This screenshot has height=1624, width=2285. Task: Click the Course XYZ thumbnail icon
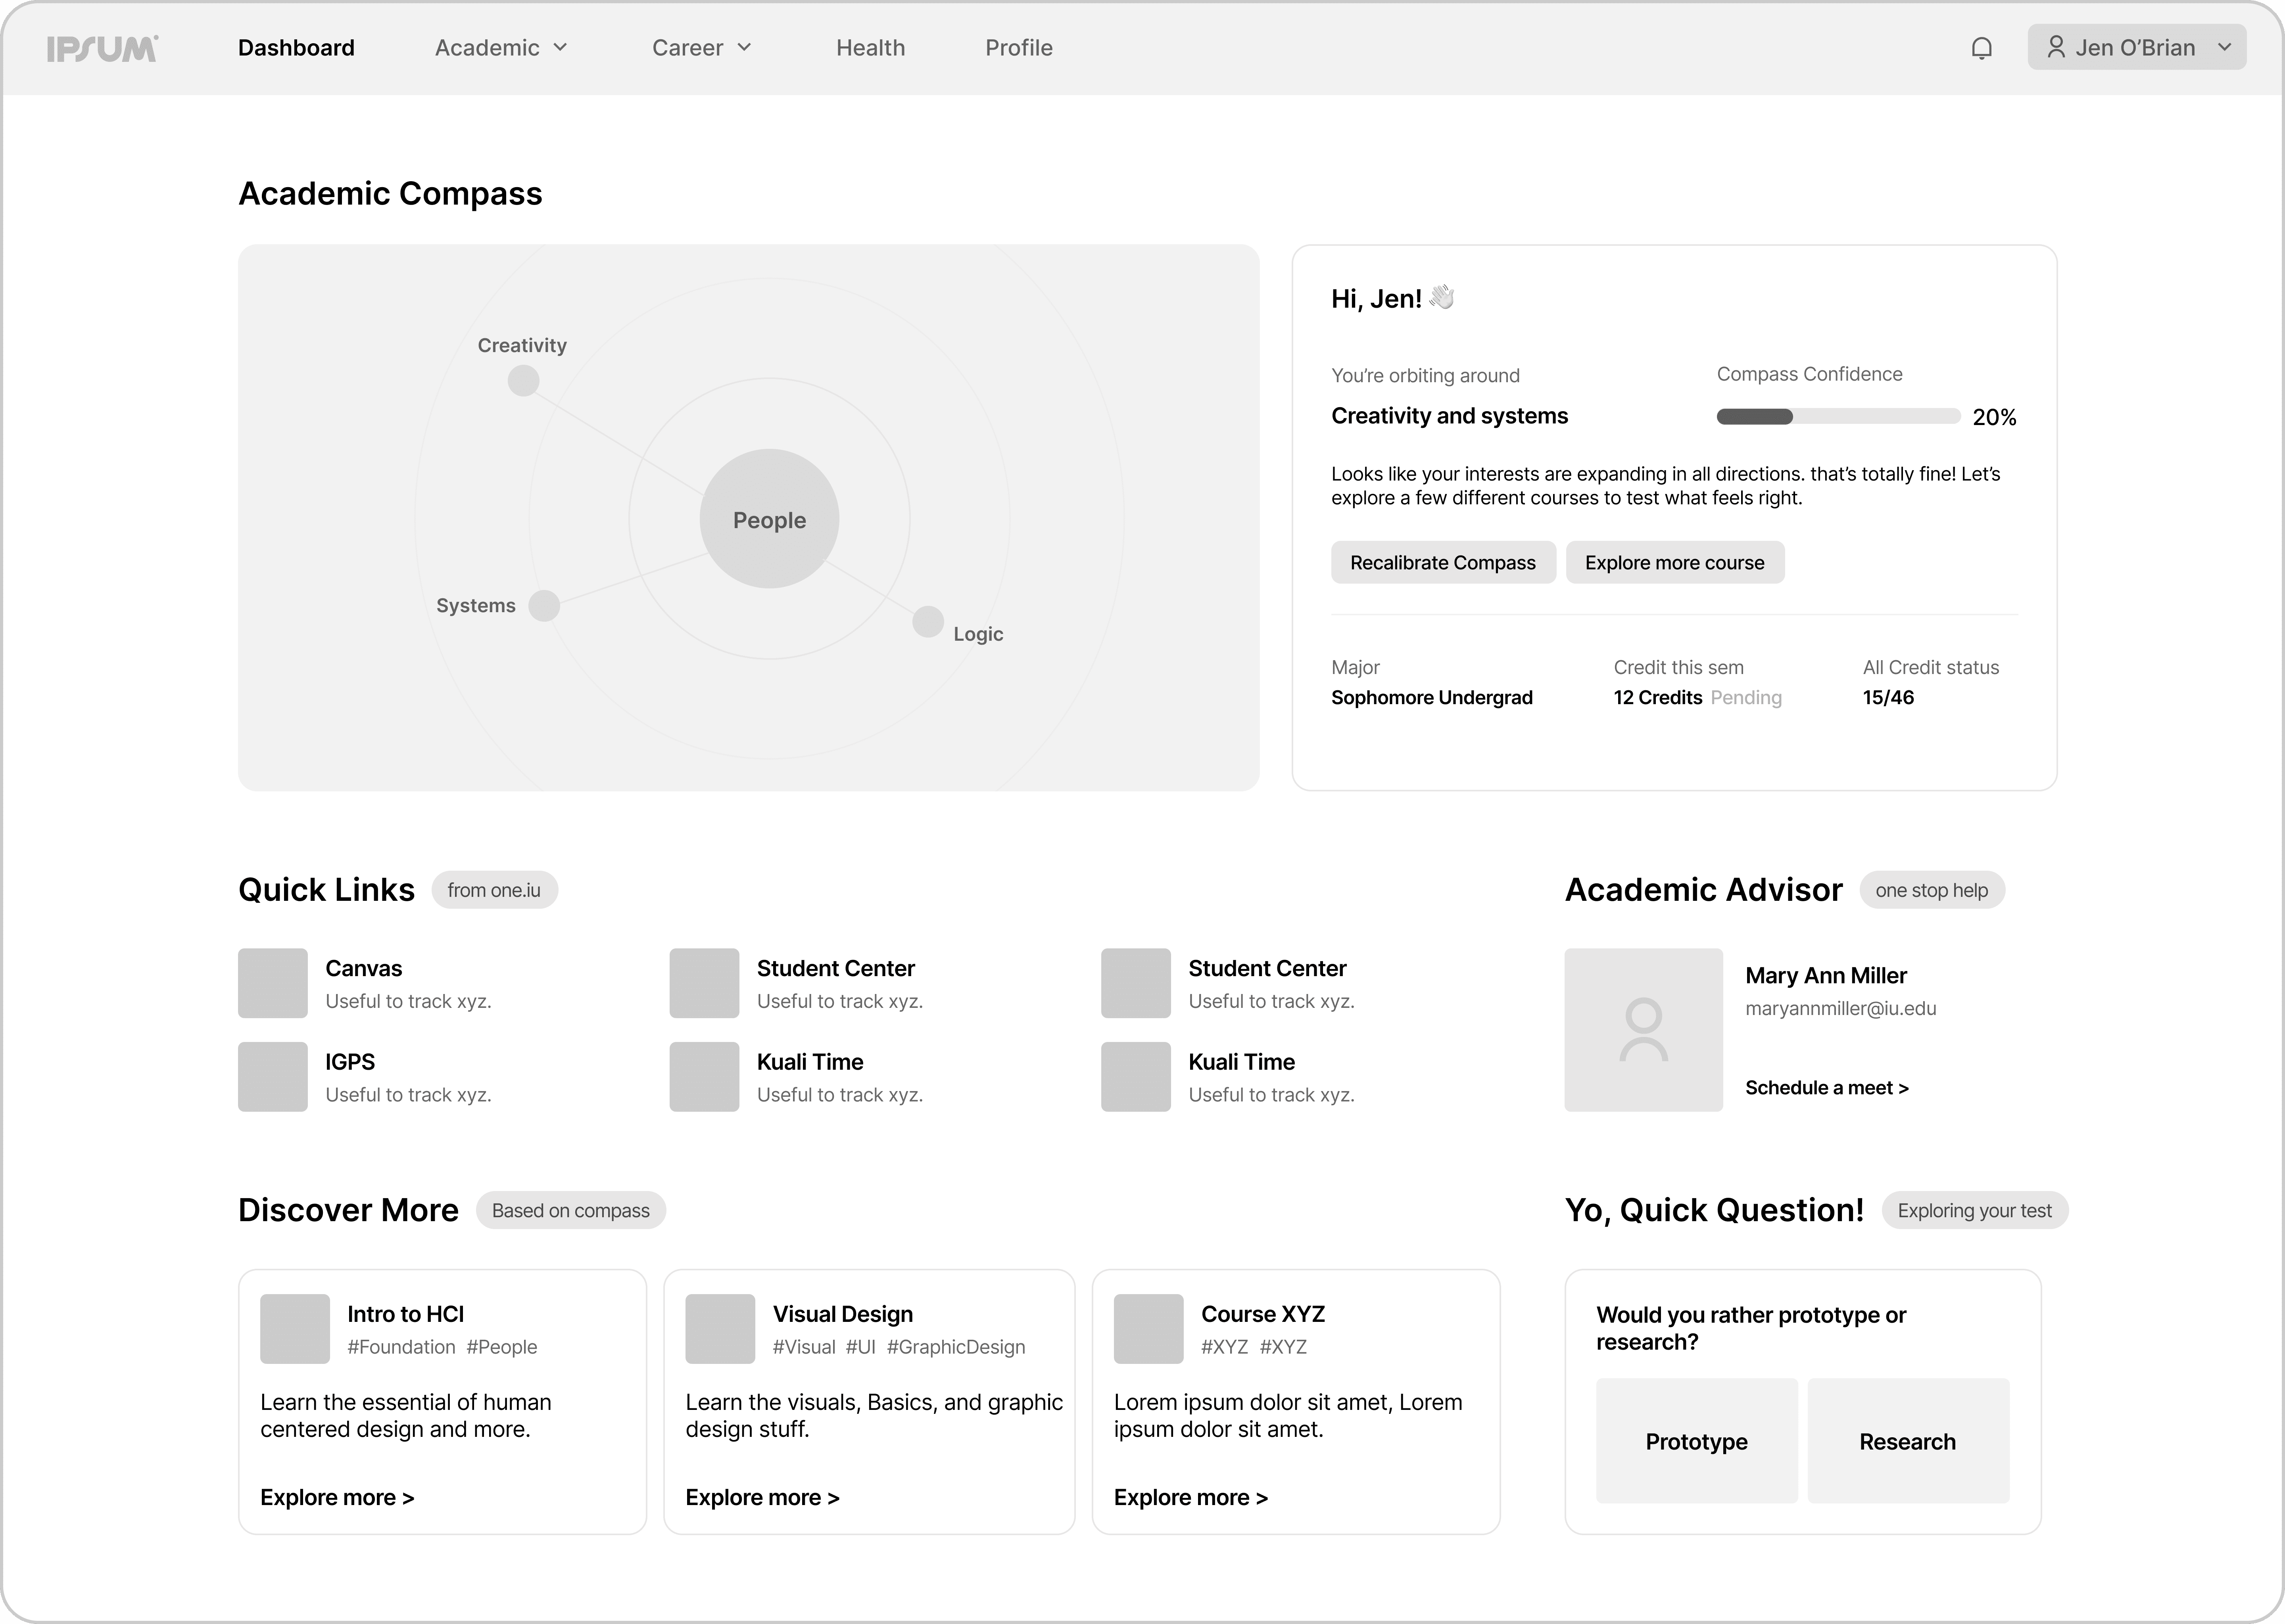click(x=1148, y=1329)
